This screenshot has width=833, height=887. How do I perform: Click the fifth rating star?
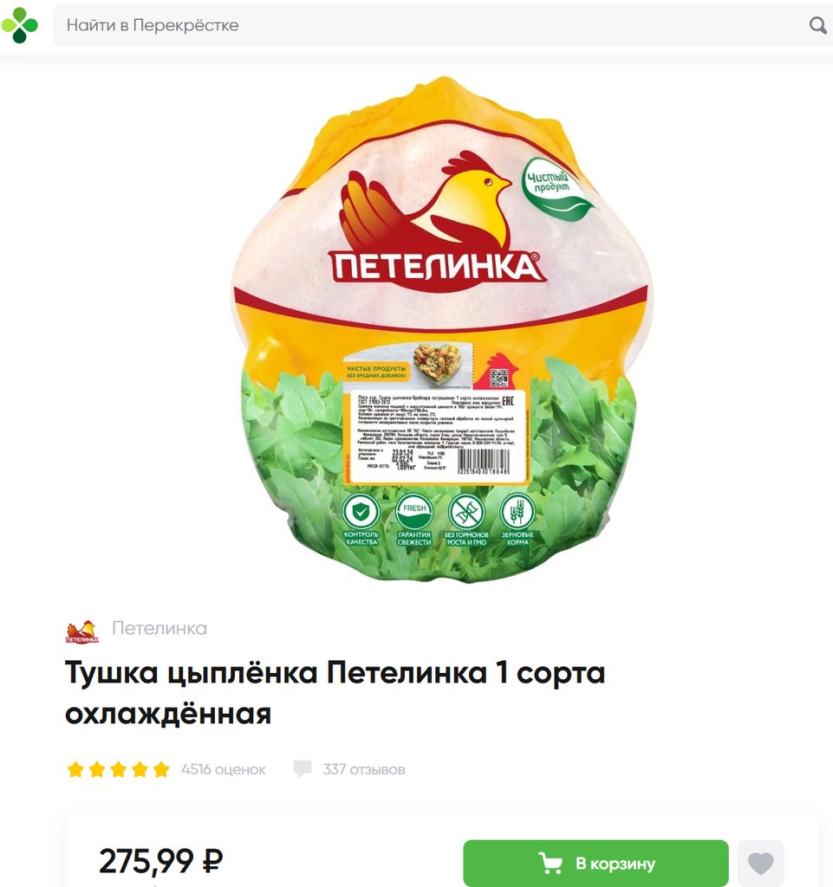[161, 769]
